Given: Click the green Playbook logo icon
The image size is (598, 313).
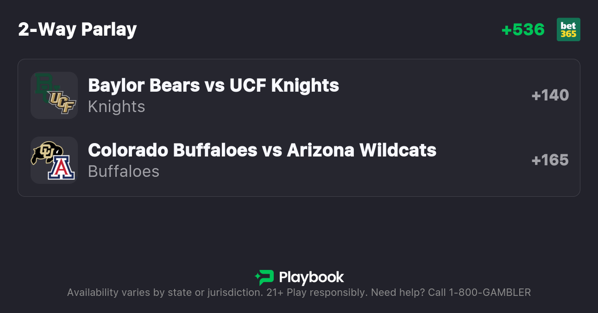Looking at the screenshot, I should (x=264, y=277).
